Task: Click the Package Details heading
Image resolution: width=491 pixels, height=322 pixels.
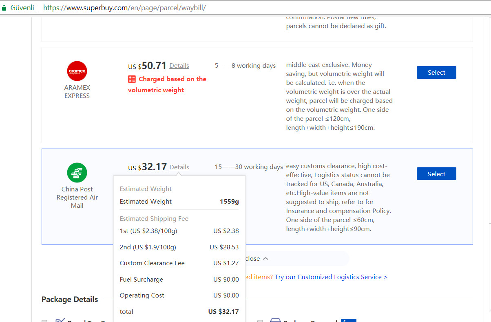Action: [x=70, y=299]
